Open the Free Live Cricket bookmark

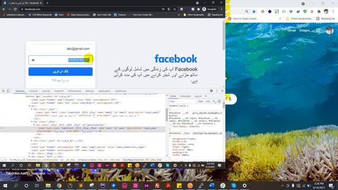141,15
